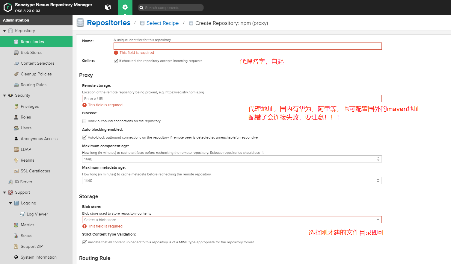Collapse the Support tree section
Screen dimensions: 451x264
pos(4,192)
